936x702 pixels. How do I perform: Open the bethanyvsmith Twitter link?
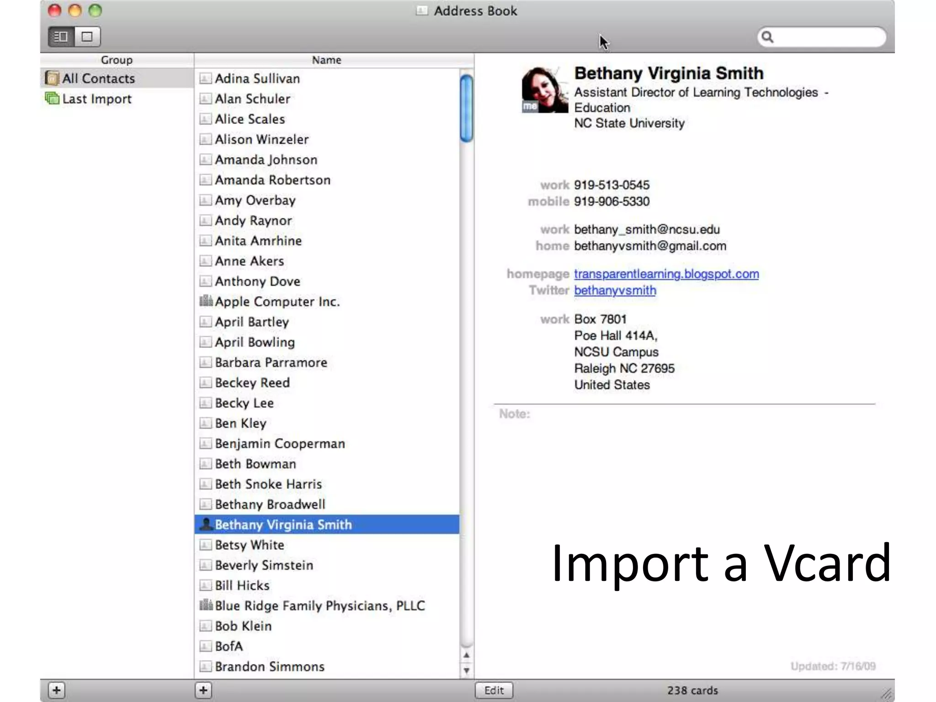(x=615, y=290)
